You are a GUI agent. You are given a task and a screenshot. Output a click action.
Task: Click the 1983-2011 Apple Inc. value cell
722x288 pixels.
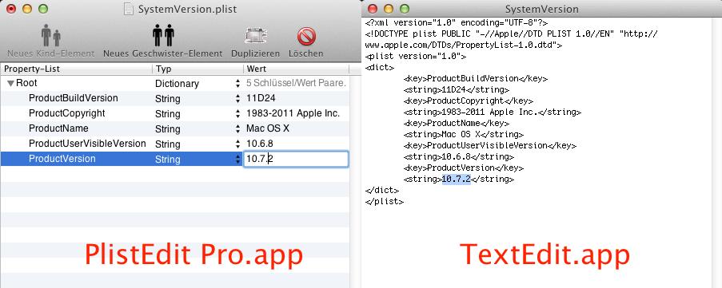[x=293, y=114]
